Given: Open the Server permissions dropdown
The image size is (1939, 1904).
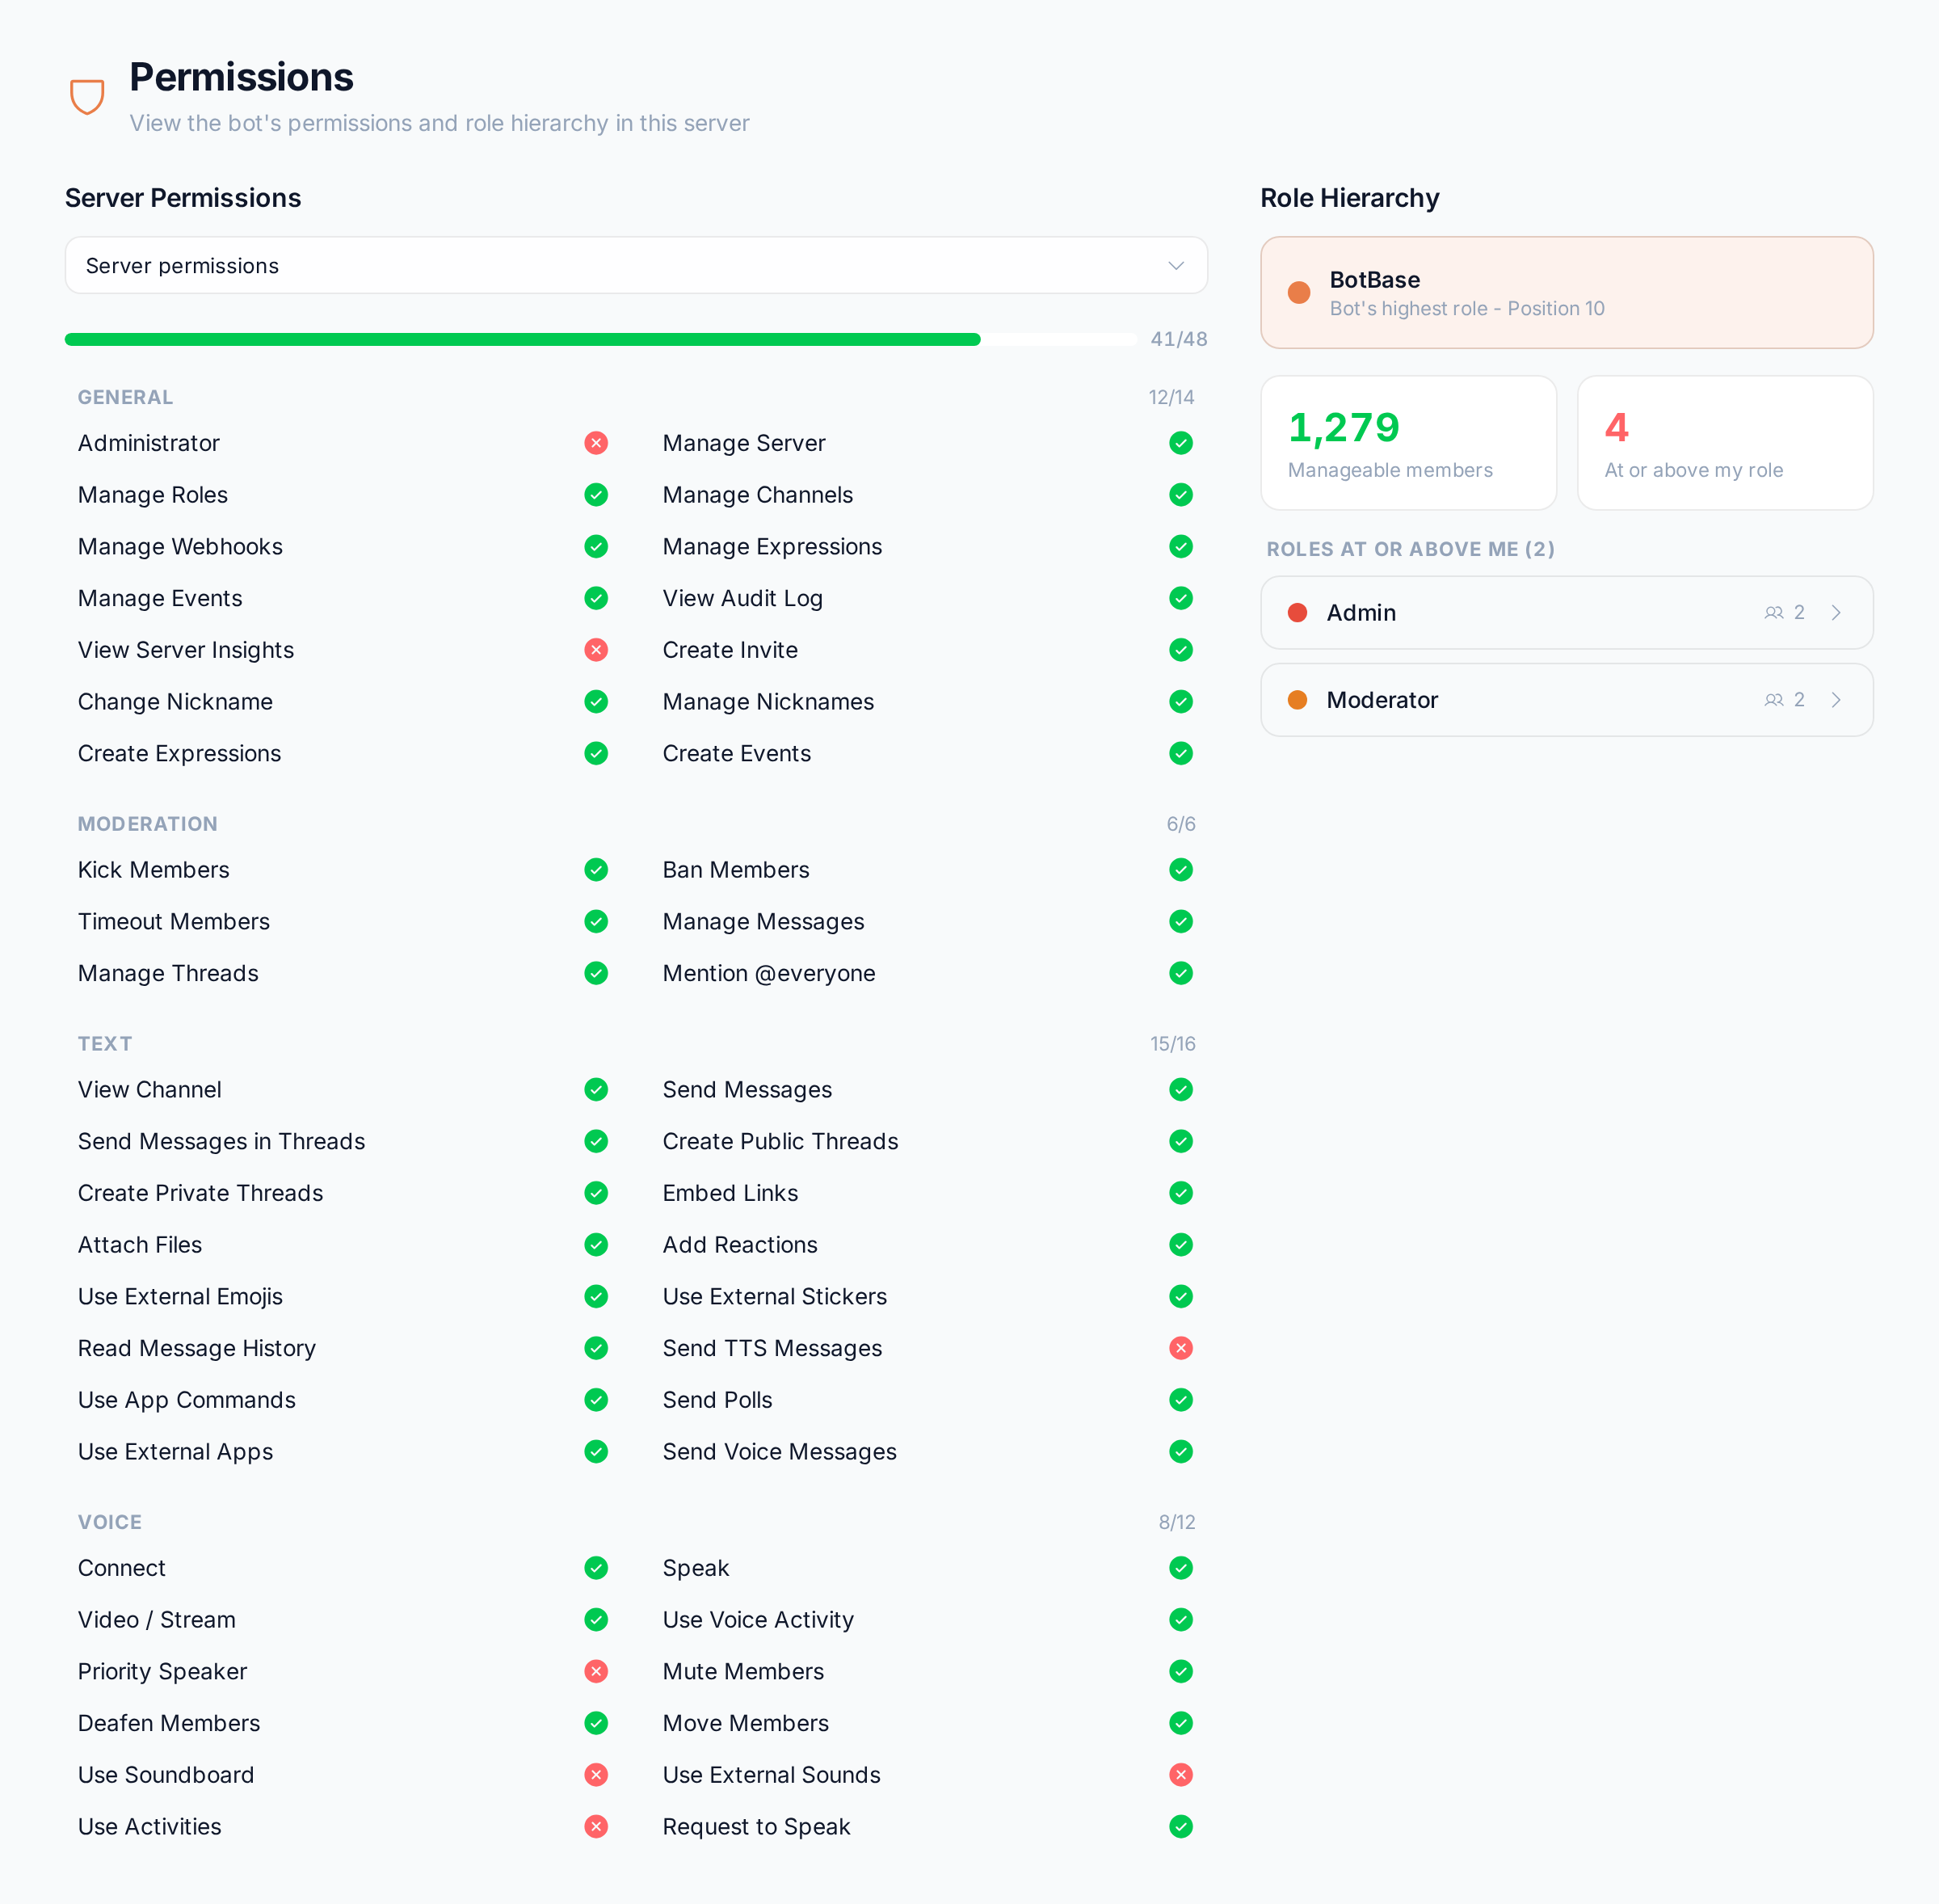Looking at the screenshot, I should (636, 266).
